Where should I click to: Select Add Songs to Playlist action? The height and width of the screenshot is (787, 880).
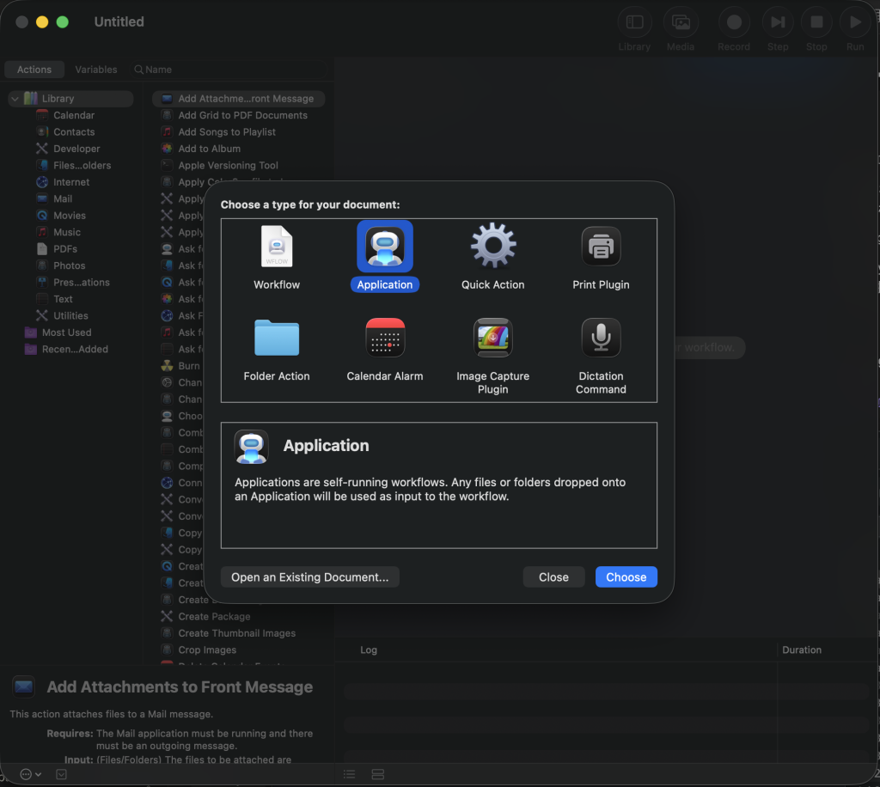coord(239,131)
